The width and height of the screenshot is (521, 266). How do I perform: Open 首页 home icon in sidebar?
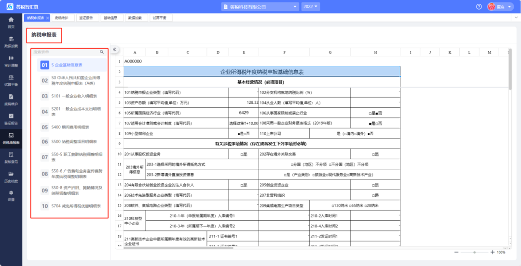click(11, 20)
